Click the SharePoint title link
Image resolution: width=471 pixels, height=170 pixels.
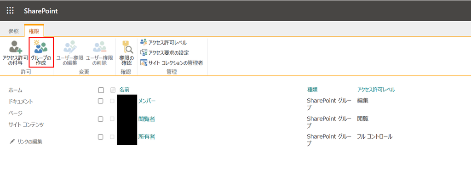[x=41, y=11]
